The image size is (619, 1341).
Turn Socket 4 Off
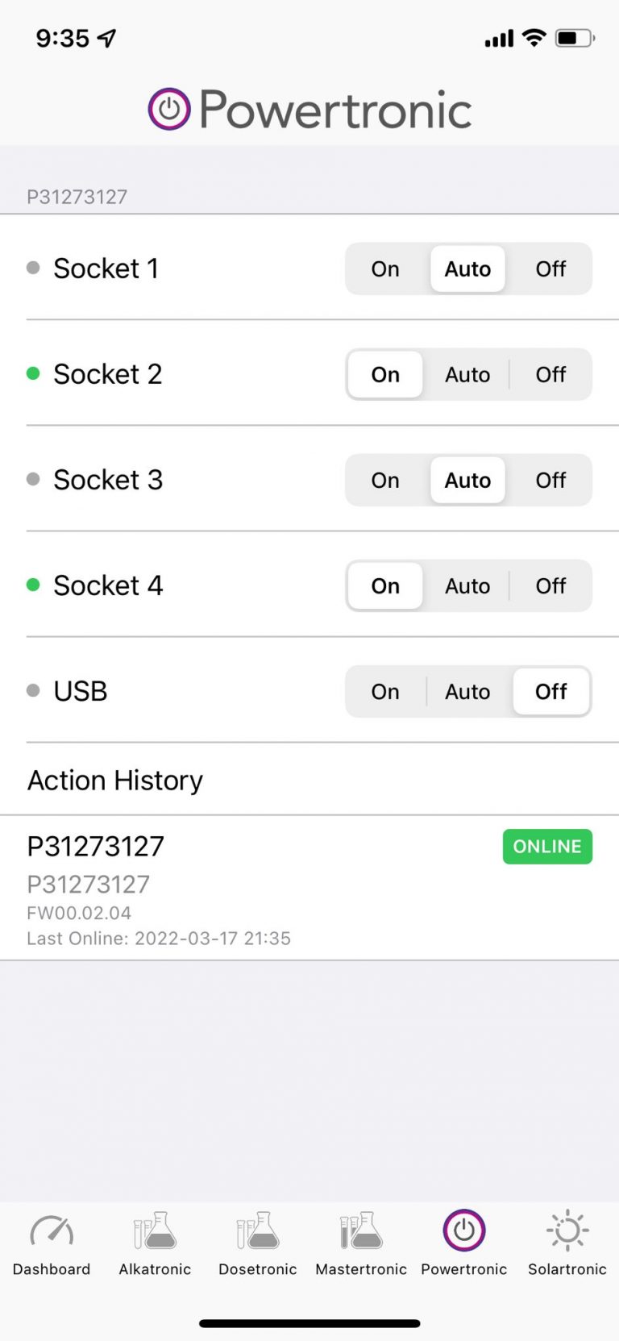[550, 586]
